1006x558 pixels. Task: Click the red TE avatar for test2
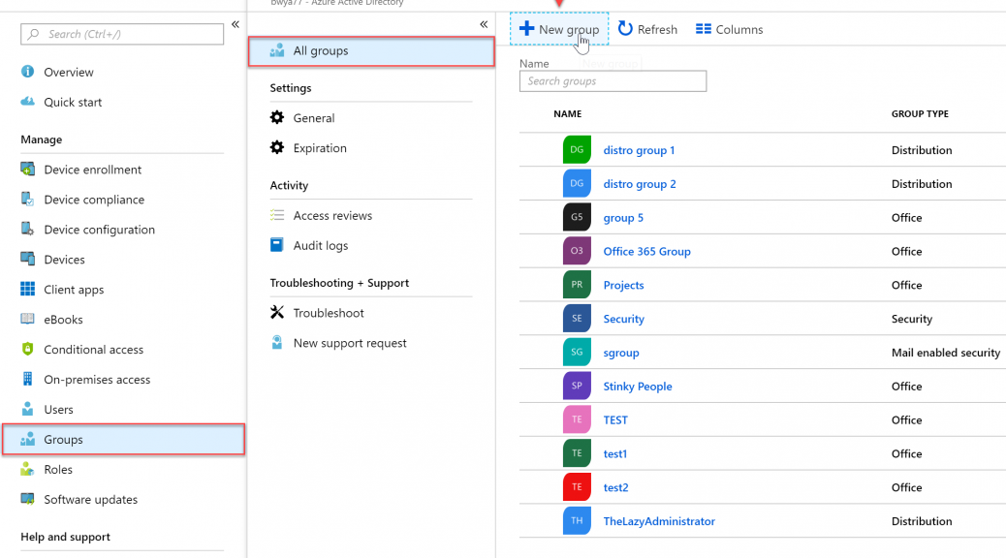(x=577, y=487)
